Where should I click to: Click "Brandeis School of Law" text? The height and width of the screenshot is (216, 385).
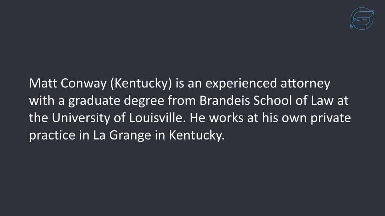pyautogui.click(x=267, y=100)
